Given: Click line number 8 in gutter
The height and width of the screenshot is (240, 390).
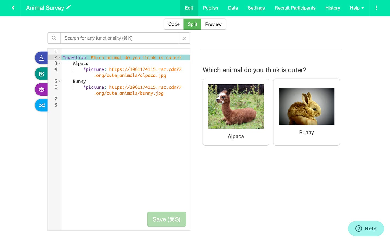Looking at the screenshot, I should [56, 105].
